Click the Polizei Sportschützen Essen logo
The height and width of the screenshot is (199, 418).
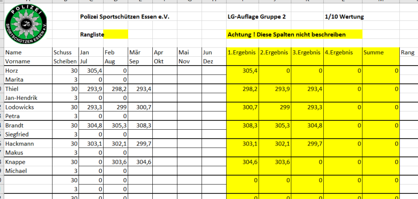coord(26,25)
